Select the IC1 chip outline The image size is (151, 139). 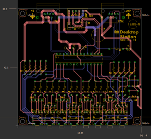point(79,59)
